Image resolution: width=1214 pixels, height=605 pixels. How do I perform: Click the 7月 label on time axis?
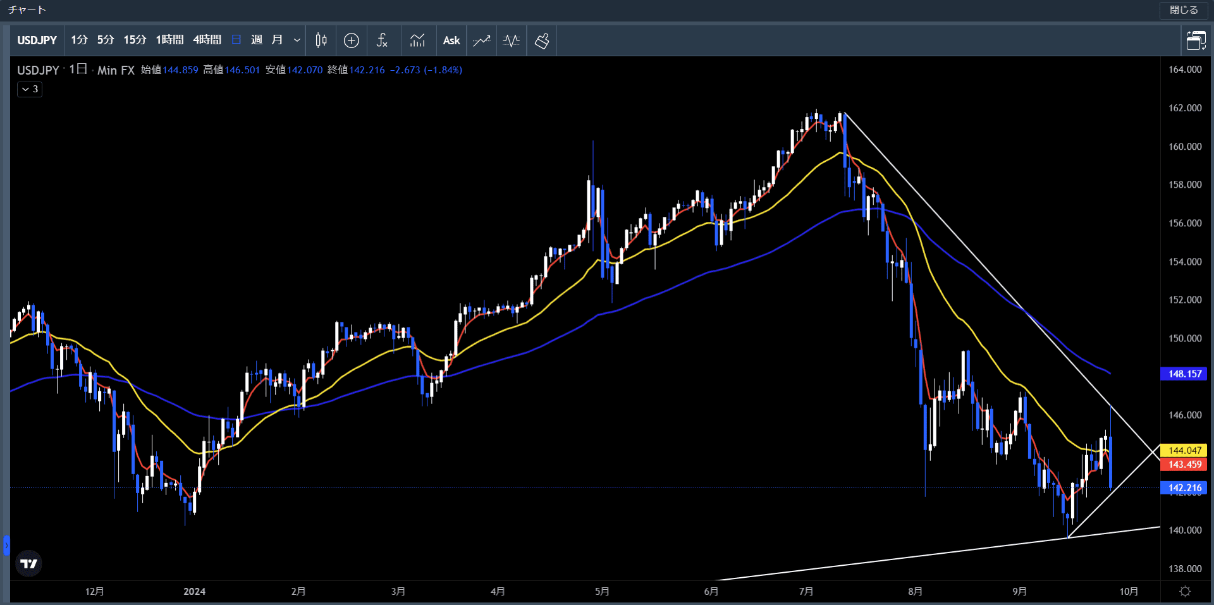[x=806, y=591]
